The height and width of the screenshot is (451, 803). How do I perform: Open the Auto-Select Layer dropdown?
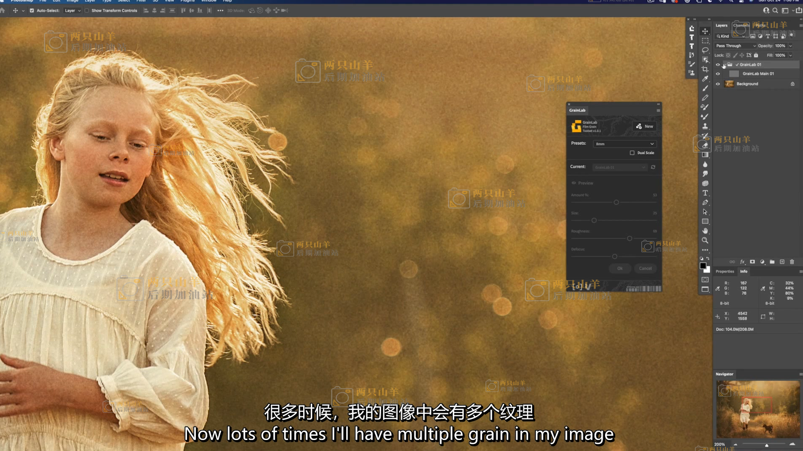pyautogui.click(x=72, y=11)
